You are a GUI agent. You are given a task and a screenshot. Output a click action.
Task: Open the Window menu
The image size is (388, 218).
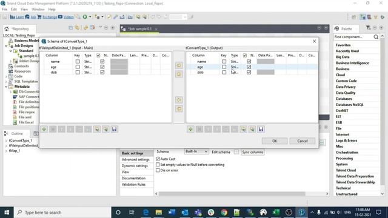[38, 10]
